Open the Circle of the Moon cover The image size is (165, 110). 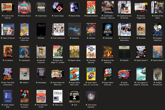(x=158, y=7)
